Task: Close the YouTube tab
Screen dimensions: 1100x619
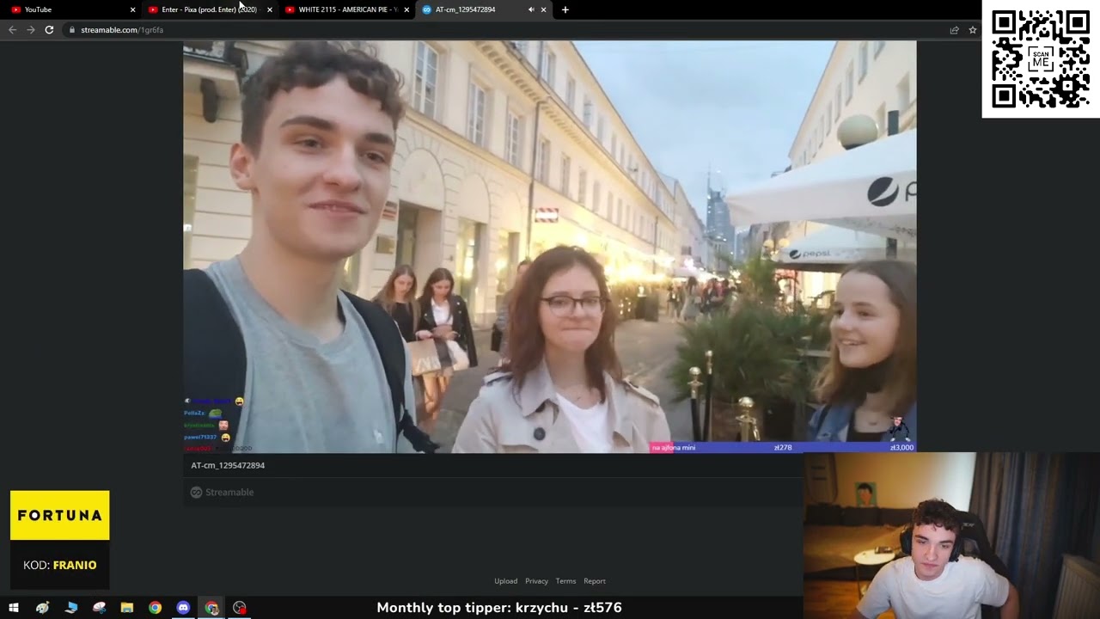Action: coord(132,9)
